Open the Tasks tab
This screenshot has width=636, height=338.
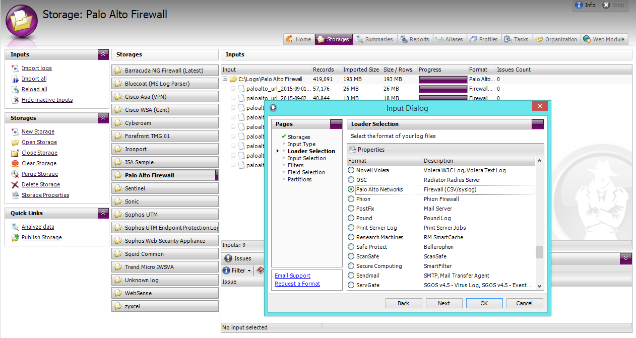[517, 39]
